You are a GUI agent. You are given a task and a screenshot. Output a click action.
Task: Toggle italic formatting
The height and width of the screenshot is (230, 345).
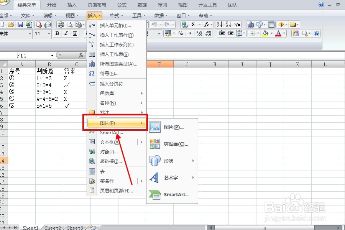(66, 33)
